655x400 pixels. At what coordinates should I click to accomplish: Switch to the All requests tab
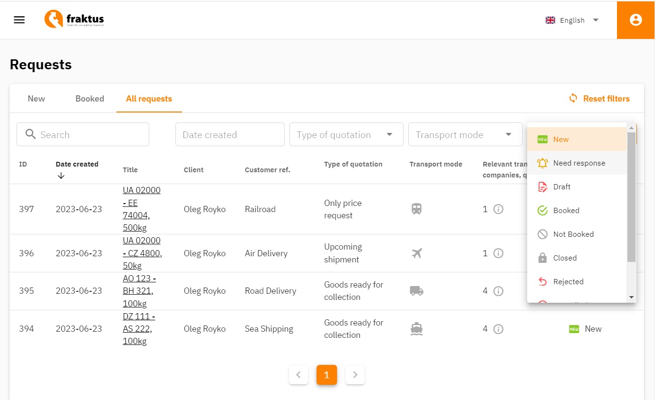click(149, 99)
